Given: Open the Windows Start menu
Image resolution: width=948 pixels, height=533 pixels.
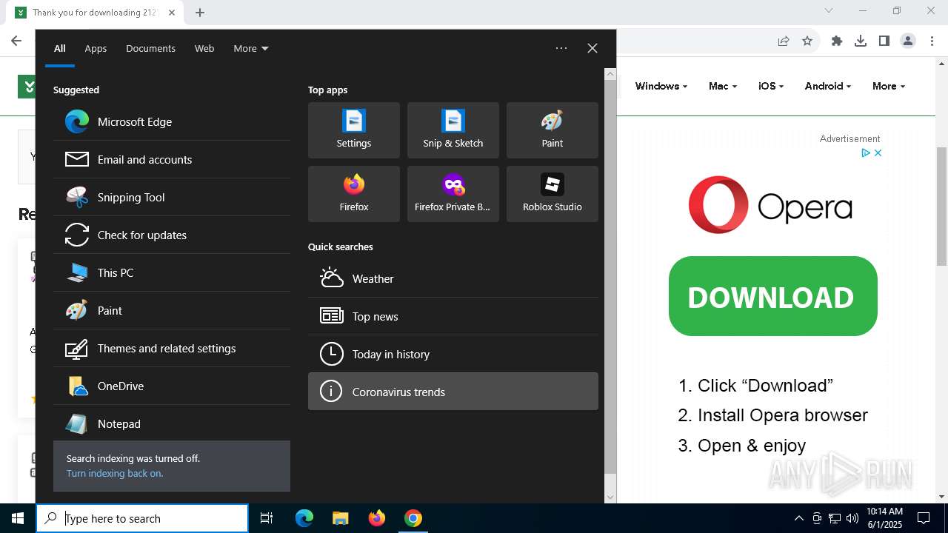Looking at the screenshot, I should pos(18,518).
